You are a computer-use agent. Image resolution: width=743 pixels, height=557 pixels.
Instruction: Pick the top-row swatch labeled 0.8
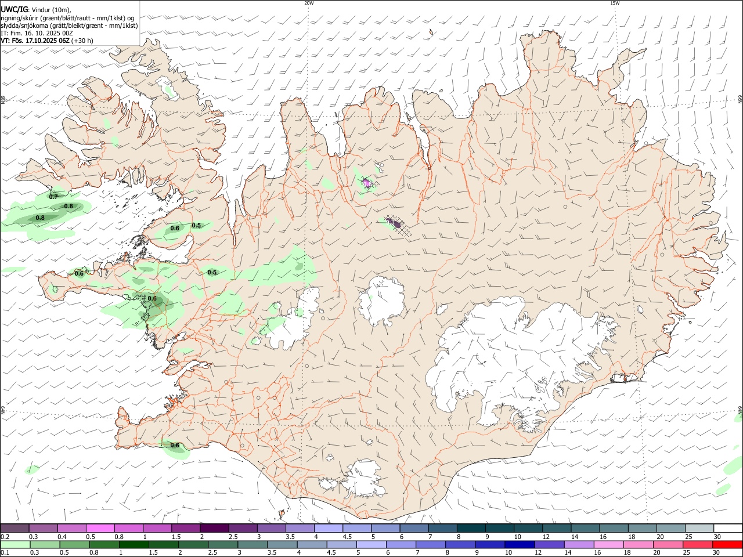click(128, 528)
